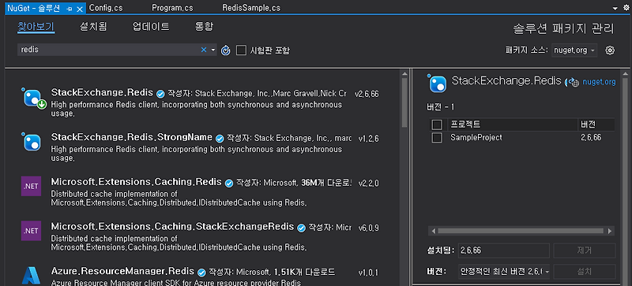Click the Microsoft.Extensions.Caching.StackExchangeRedis .NET icon
The image size is (632, 286).
(31, 231)
